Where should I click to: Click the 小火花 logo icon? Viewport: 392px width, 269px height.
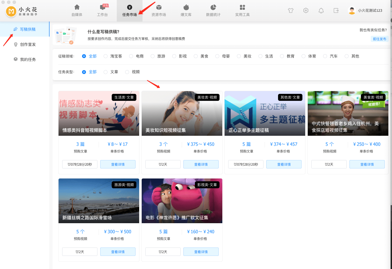click(x=11, y=11)
